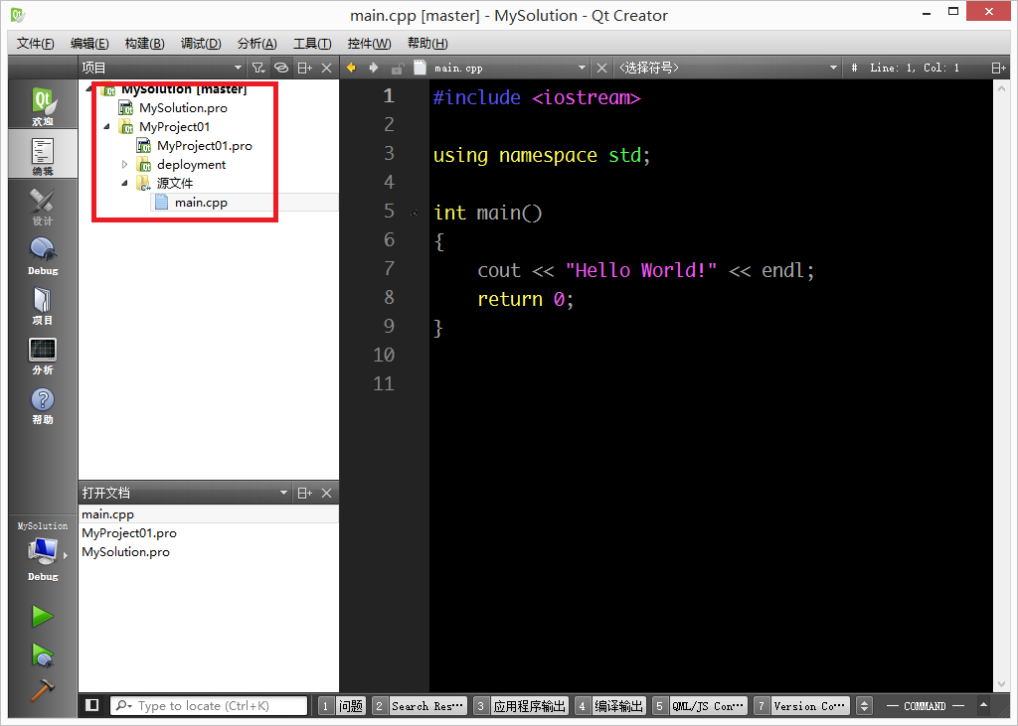Switch to Edit (编辑) mode

pyautogui.click(x=43, y=154)
